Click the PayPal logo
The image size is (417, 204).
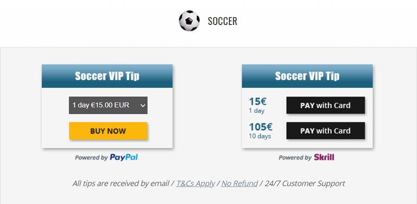coord(124,157)
